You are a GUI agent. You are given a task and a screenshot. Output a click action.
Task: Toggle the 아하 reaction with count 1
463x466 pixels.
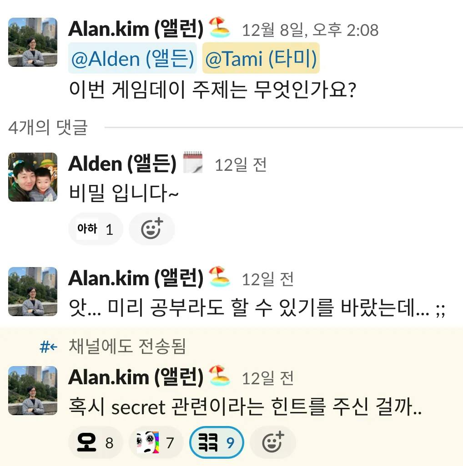[x=96, y=229]
